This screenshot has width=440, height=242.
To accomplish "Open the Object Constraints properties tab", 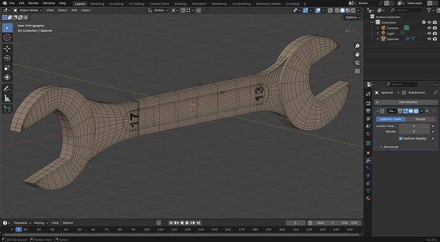I will point(368,183).
